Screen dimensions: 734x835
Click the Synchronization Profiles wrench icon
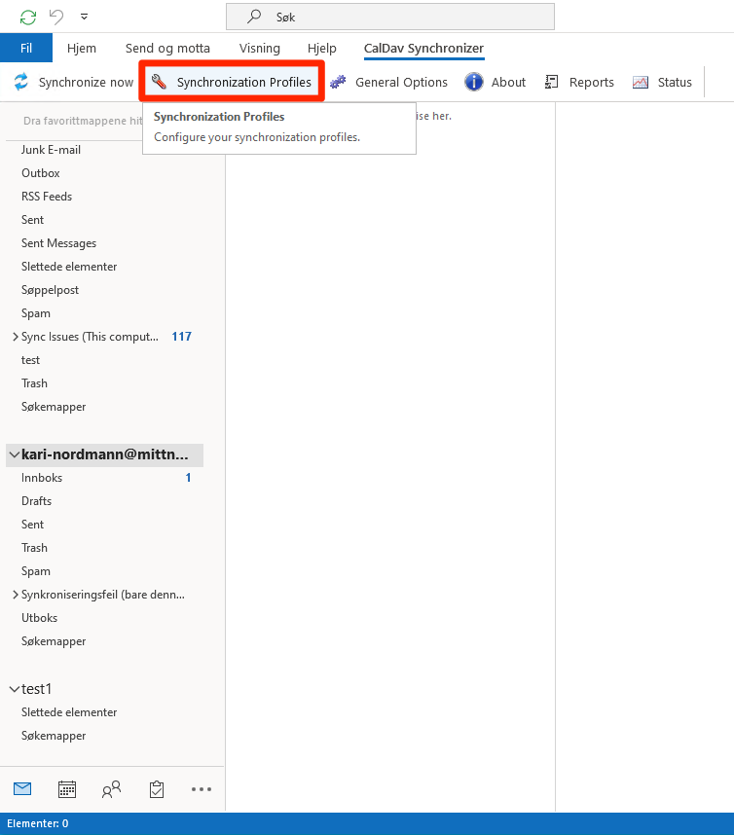pyautogui.click(x=159, y=82)
